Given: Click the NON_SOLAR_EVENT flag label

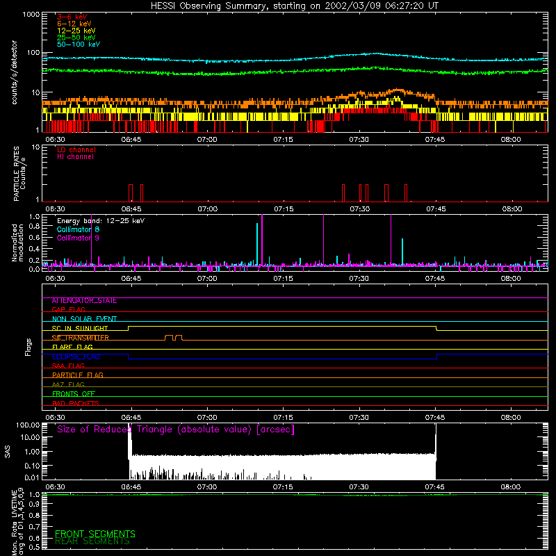Looking at the screenshot, I should pos(84,319).
